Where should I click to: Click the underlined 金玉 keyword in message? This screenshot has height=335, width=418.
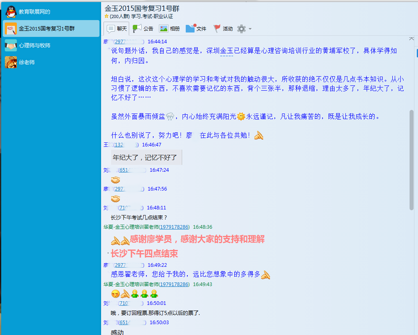pos(227,51)
